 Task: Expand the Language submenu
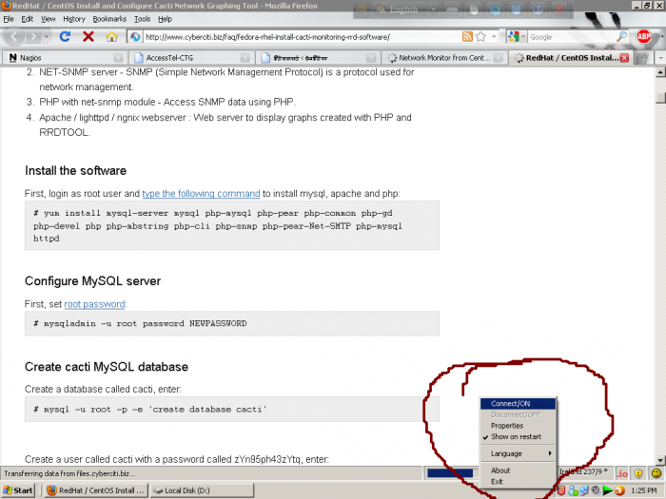pos(518,453)
